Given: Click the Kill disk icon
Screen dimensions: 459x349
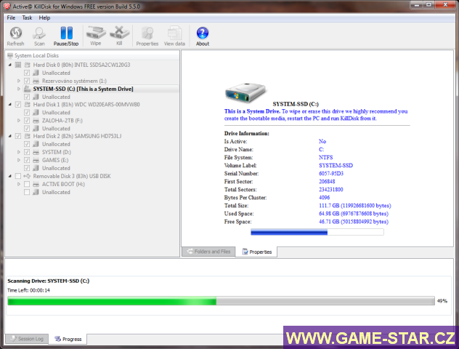Looking at the screenshot, I should tap(119, 33).
